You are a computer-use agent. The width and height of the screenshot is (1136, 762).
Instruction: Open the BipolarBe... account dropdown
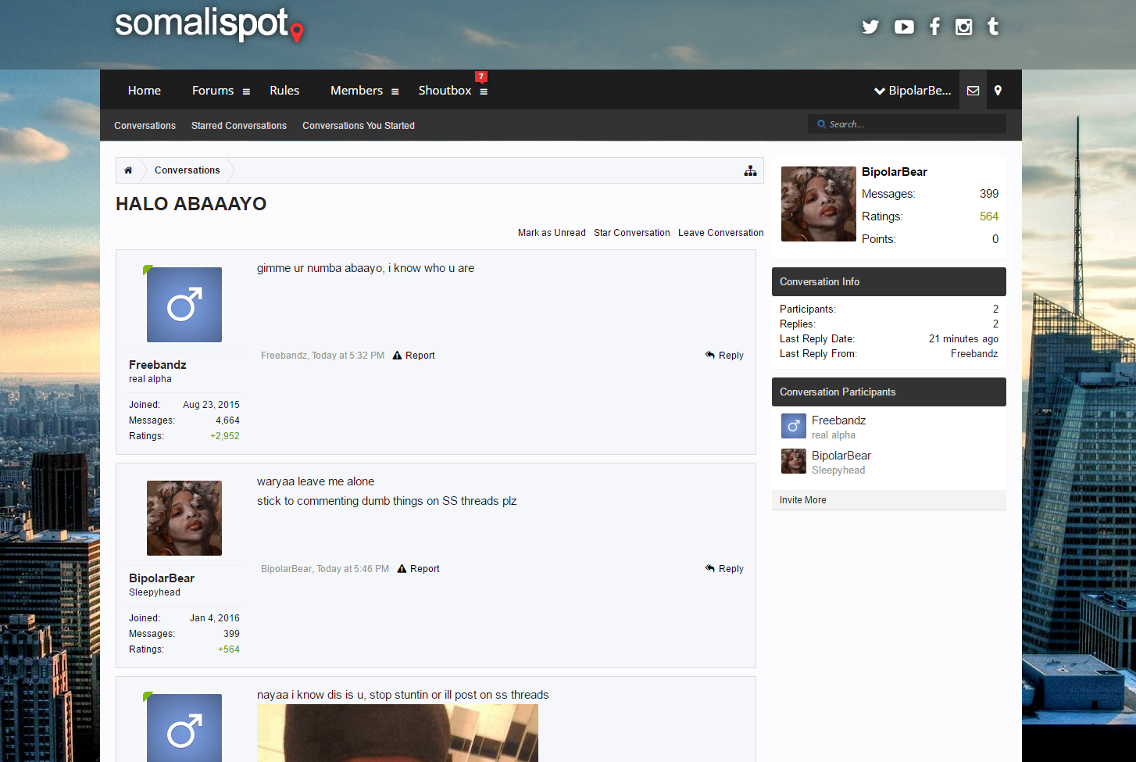tap(913, 91)
